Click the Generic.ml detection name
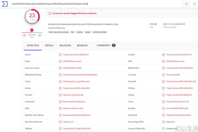This screenshot has width=198, height=132. [x=68, y=122]
